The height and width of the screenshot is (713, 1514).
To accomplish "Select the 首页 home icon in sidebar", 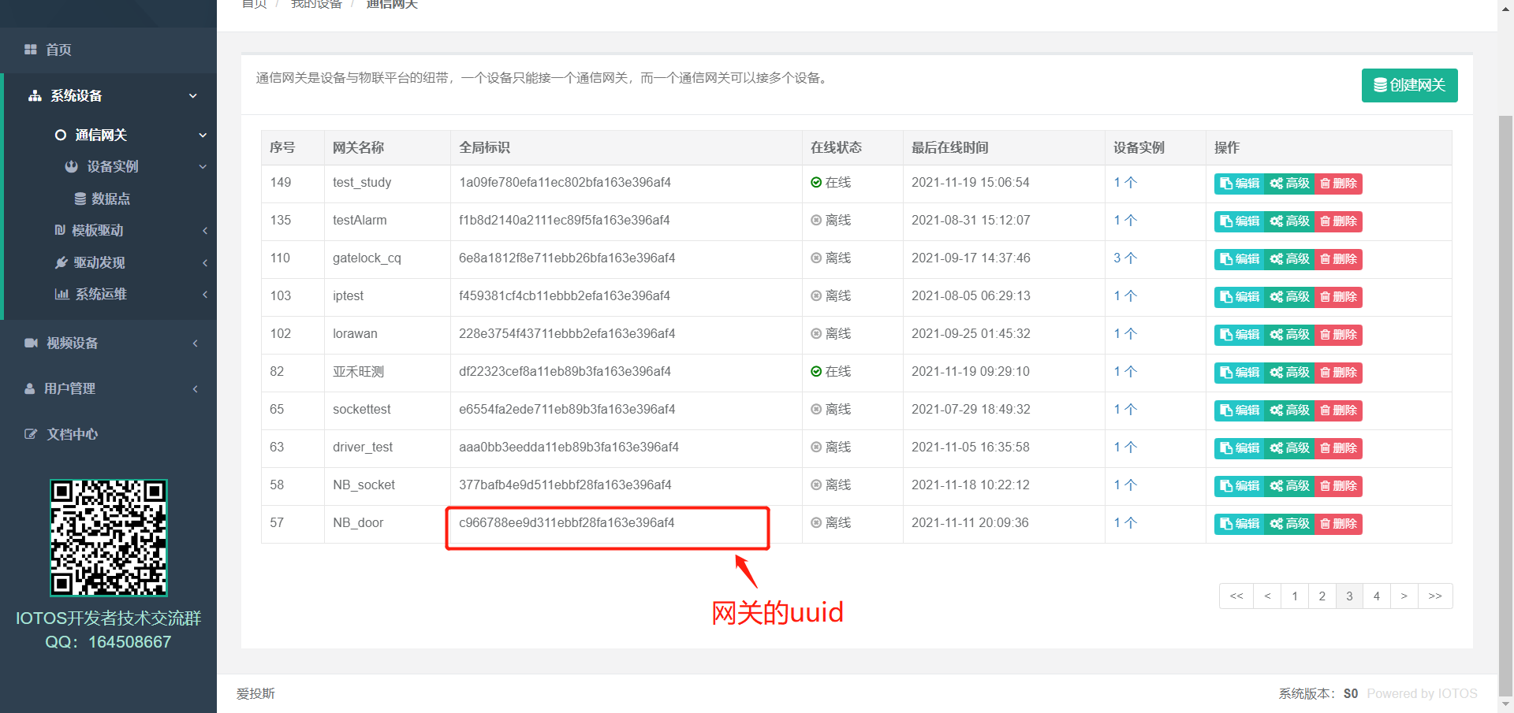I will [x=32, y=50].
